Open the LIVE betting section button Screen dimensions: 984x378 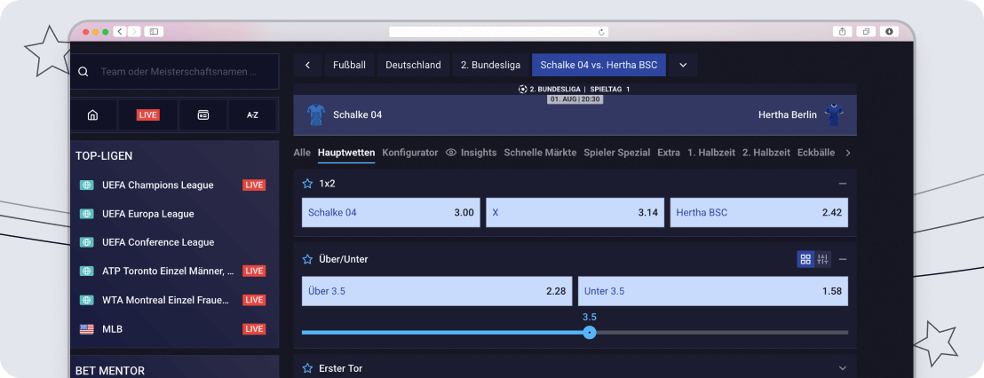coord(148,114)
